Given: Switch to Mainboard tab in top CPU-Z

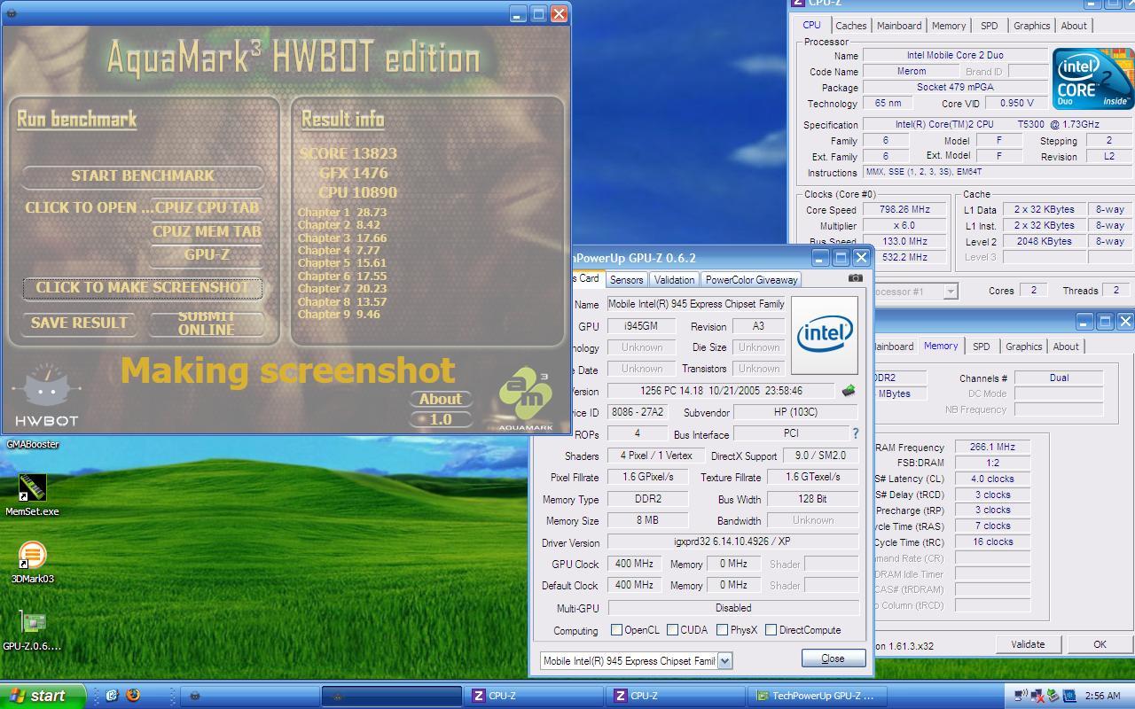Looking at the screenshot, I should coord(899,26).
